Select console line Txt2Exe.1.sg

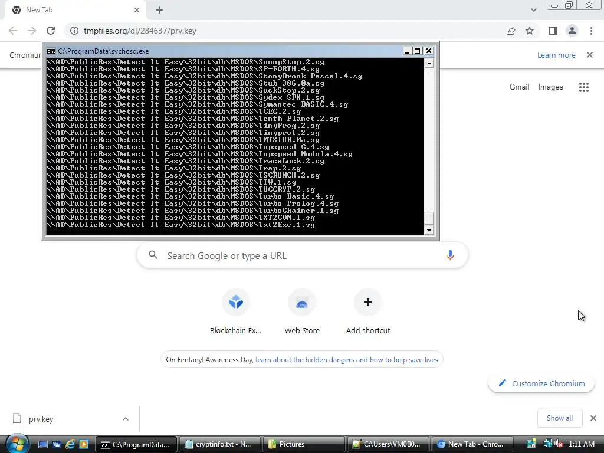180,225
